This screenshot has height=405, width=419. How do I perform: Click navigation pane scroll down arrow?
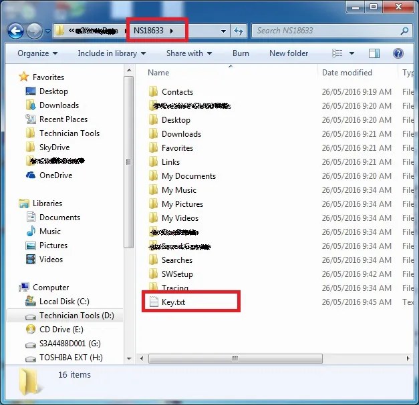click(x=129, y=358)
